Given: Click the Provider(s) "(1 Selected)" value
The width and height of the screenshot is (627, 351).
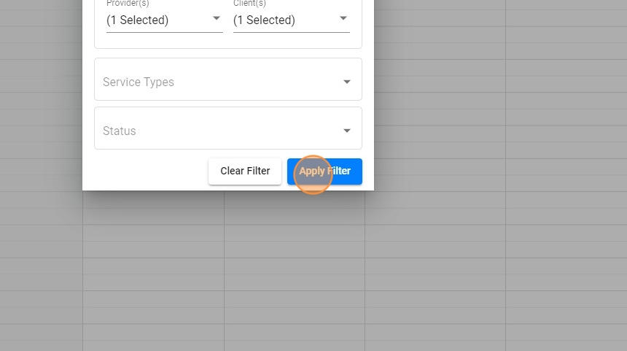Looking at the screenshot, I should [x=138, y=20].
